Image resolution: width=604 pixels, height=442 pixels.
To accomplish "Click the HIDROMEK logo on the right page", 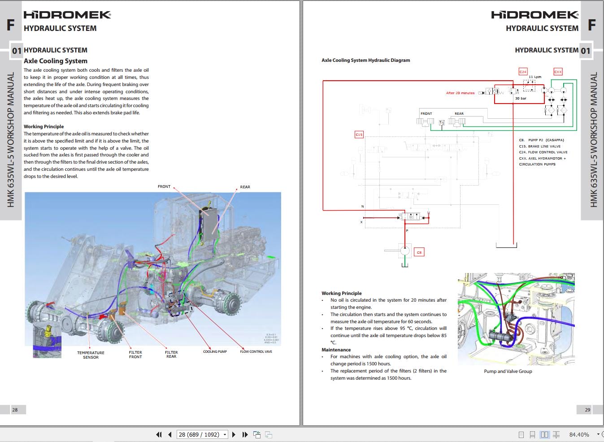I will [535, 15].
